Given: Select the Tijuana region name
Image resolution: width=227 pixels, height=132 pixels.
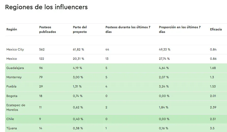Looking at the screenshot, I should coord(12,128).
